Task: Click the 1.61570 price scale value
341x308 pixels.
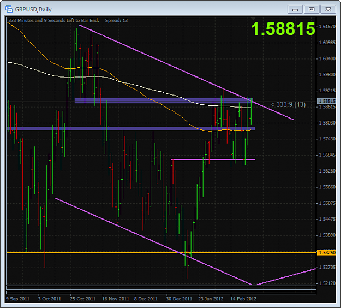Action: 327,27
